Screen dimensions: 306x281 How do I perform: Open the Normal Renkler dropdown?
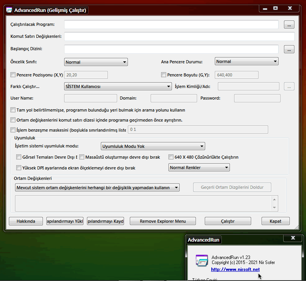pyautogui.click(x=199, y=168)
